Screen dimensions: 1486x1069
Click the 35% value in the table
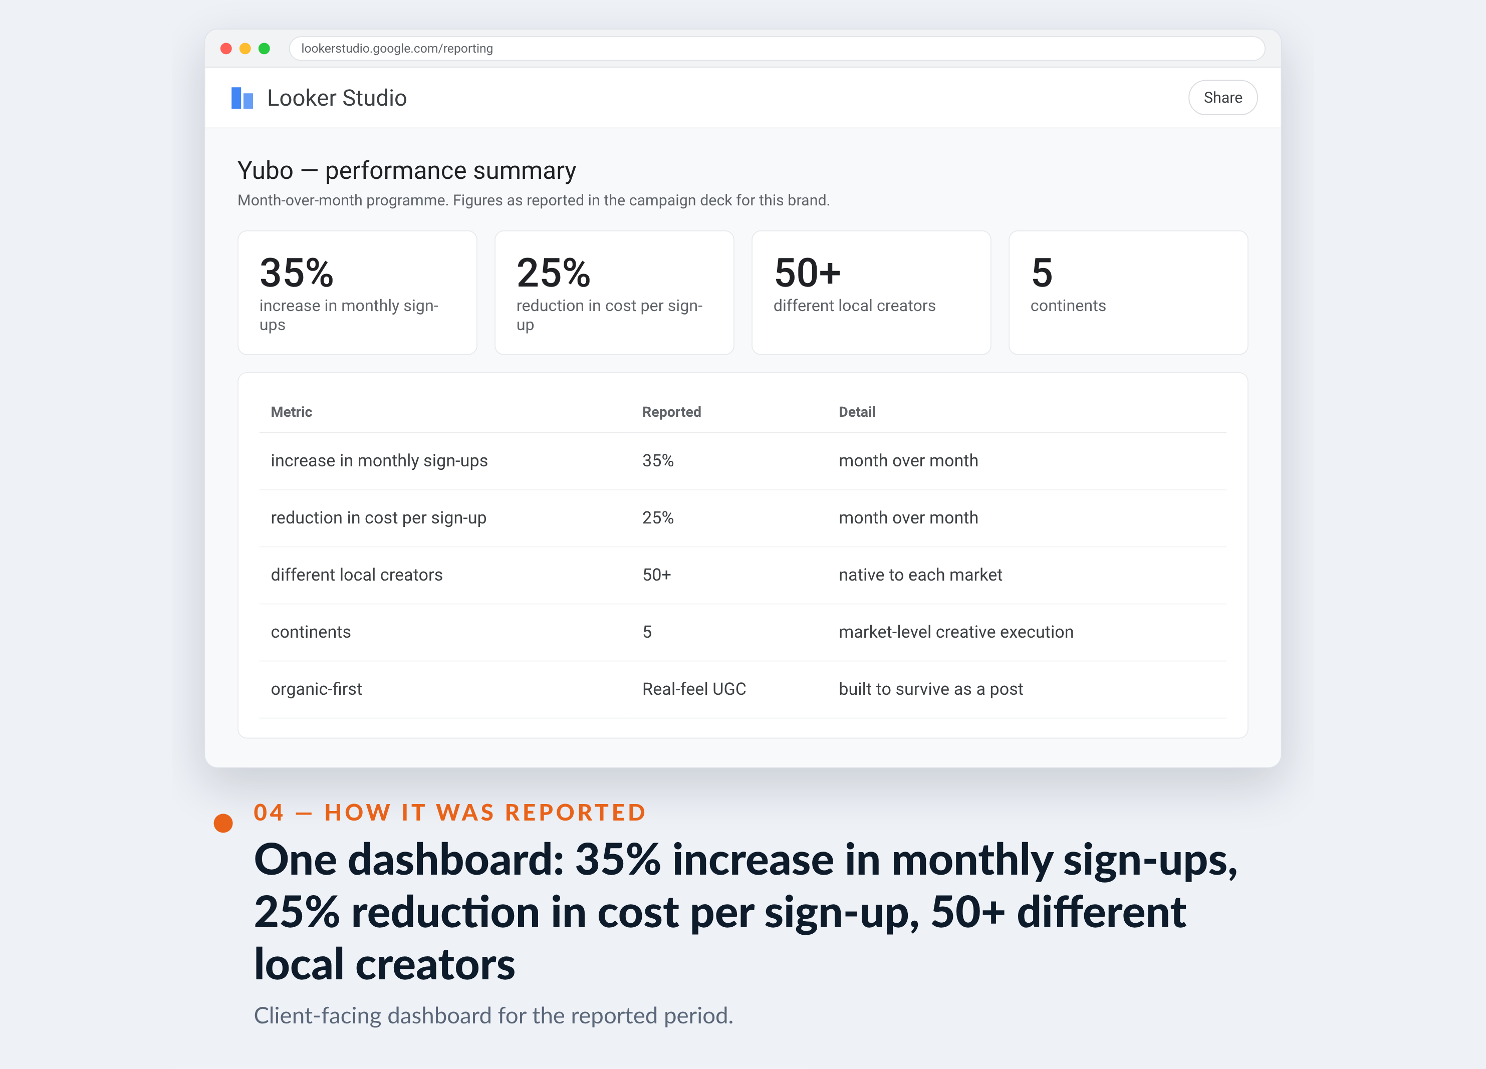pyautogui.click(x=658, y=461)
